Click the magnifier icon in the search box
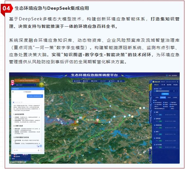 (35, 85)
